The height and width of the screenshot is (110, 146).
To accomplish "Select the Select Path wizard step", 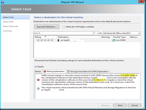I will [8, 22].
